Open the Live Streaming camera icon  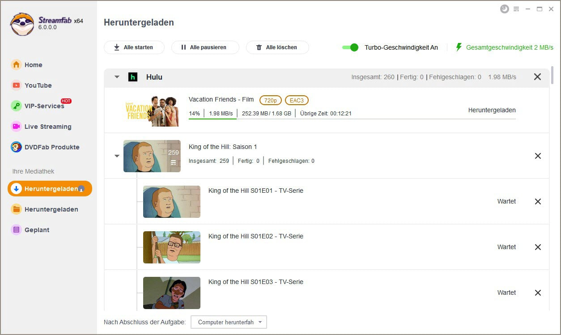coord(17,127)
